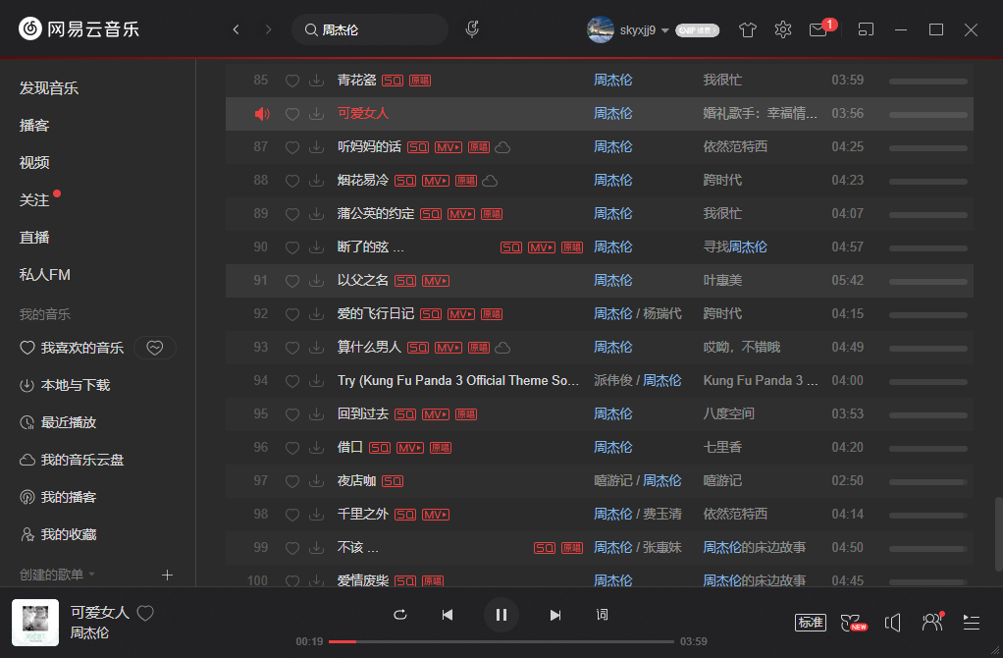Click the NetEase Cloud Music logo

(79, 28)
